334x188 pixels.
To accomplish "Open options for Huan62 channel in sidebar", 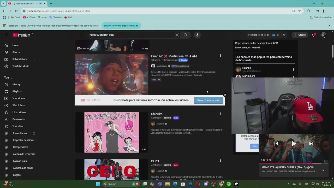I will (x=293, y=69).
